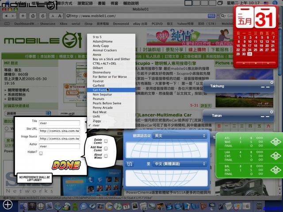Open the Lancer-Multimedia Car article headline
Viewport: 283px width, 212px height.
tap(165, 115)
